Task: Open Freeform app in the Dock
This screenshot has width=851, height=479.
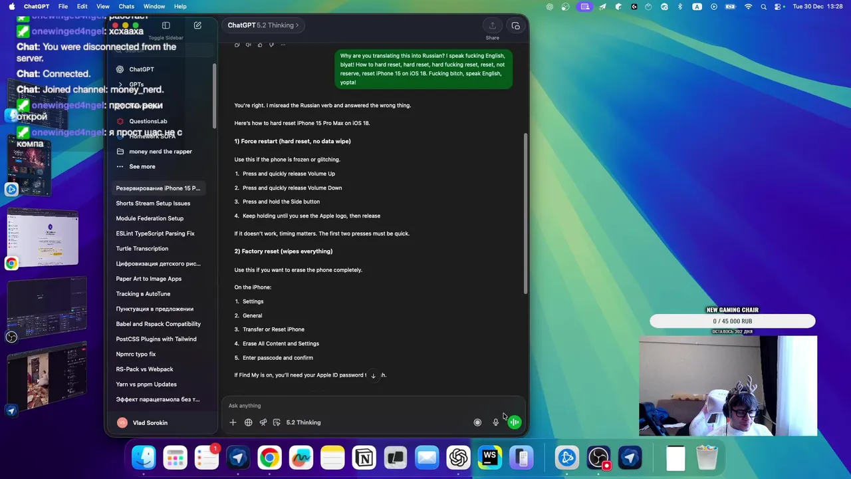Action: 301,458
